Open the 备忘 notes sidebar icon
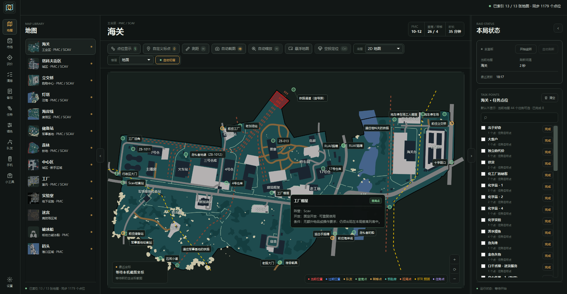Viewport: 567px width, 294px height. [x=10, y=94]
